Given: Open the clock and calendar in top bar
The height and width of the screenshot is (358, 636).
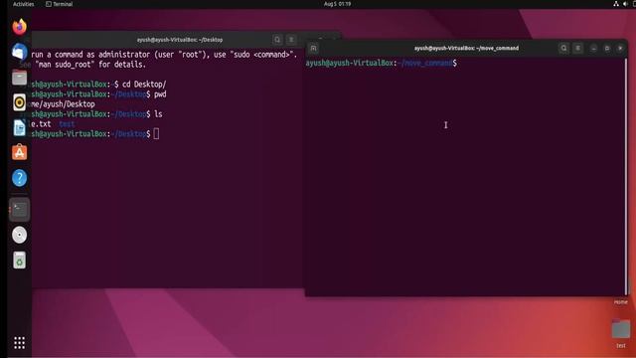Looking at the screenshot, I should pos(338,4).
